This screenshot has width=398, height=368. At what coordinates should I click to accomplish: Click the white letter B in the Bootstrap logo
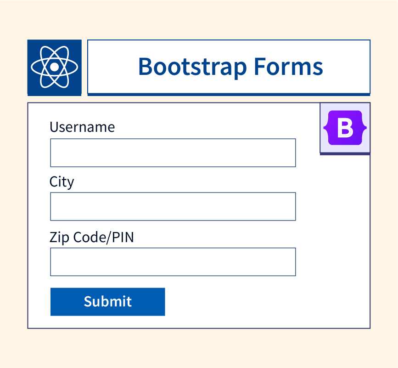(x=345, y=129)
